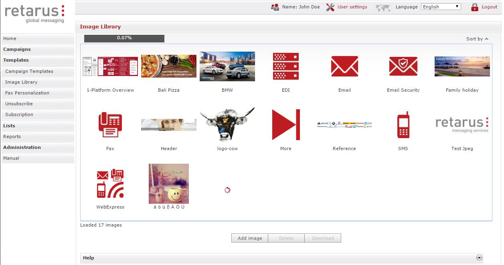The height and width of the screenshot is (265, 504).
Task: Click the user figure icon beside John Doe
Action: 275,7
